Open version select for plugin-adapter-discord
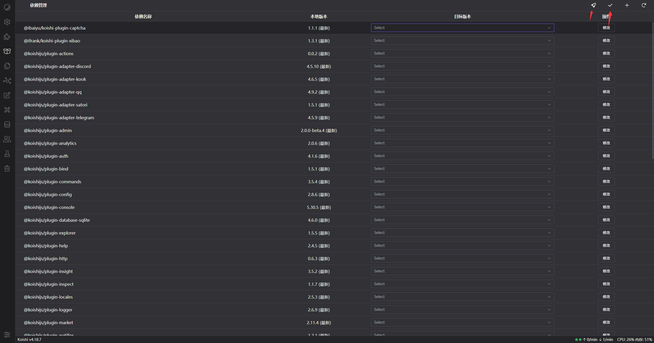654x343 pixels. (462, 66)
